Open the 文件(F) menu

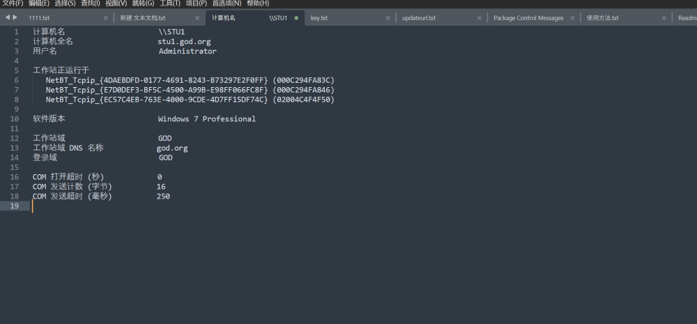tap(12, 3)
